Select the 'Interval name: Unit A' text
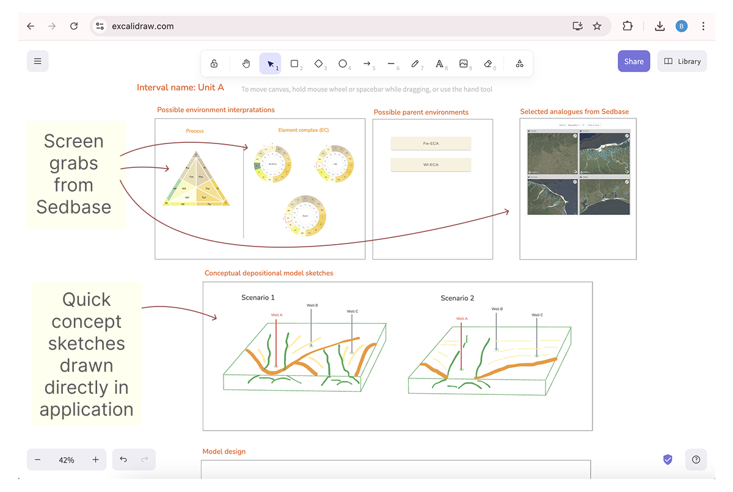The height and width of the screenshot is (492, 733). pos(180,87)
